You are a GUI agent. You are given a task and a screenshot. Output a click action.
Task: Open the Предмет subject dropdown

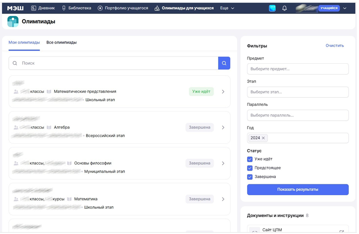click(298, 69)
